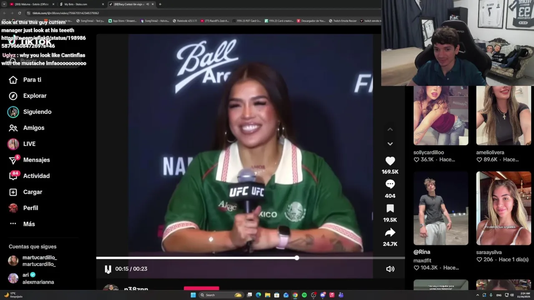Screen dimensions: 534x300
Task: Select Cargar upload option
Action: click(25, 192)
